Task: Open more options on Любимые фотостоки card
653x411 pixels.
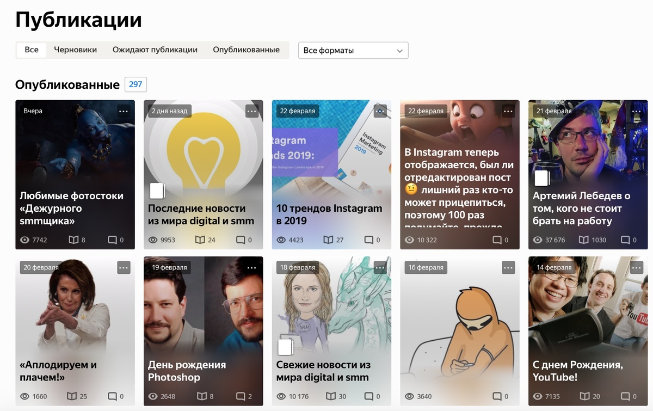Action: 124,111
